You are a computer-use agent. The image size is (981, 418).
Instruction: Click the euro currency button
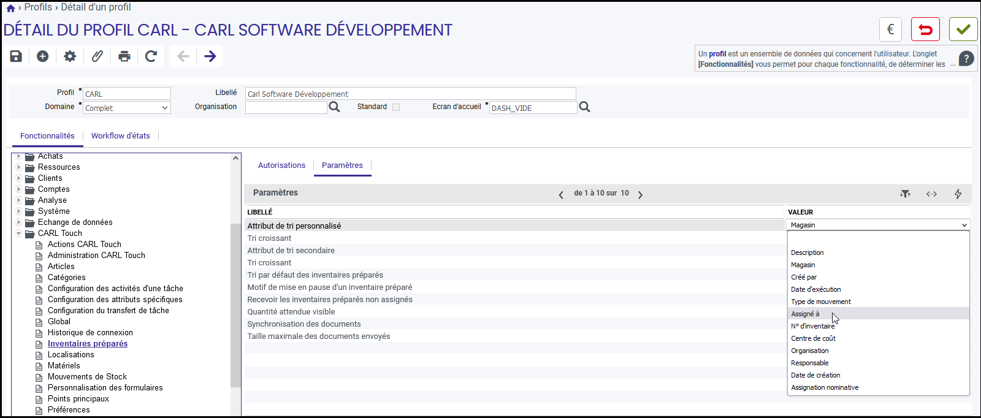click(x=891, y=29)
